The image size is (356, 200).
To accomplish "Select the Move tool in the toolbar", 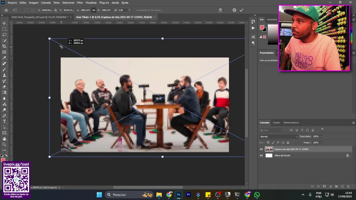I will (4, 23).
